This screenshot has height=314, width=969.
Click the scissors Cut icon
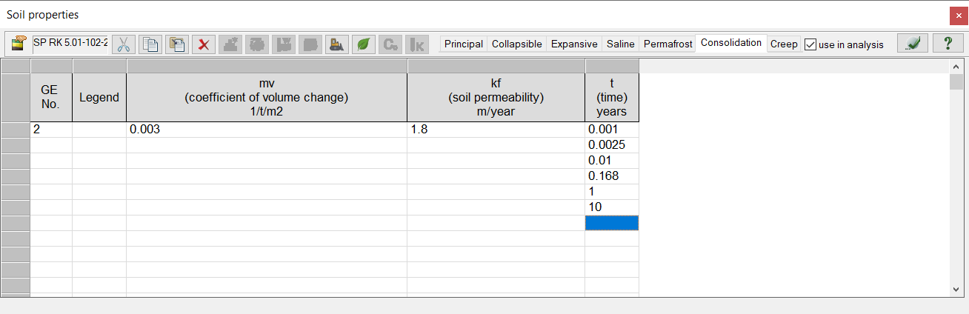pyautogui.click(x=124, y=44)
